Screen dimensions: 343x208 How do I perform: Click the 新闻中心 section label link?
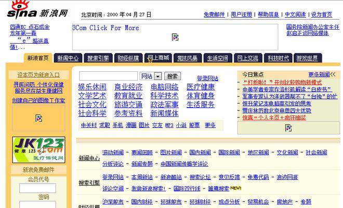[89, 158]
